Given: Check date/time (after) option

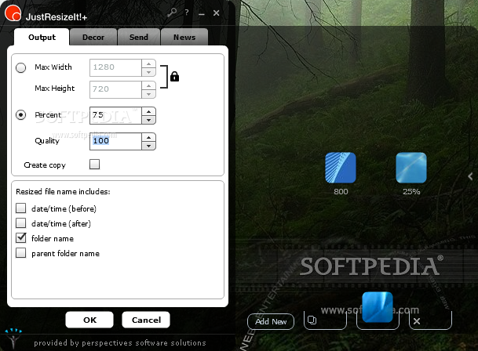Looking at the screenshot, I should tap(20, 223).
